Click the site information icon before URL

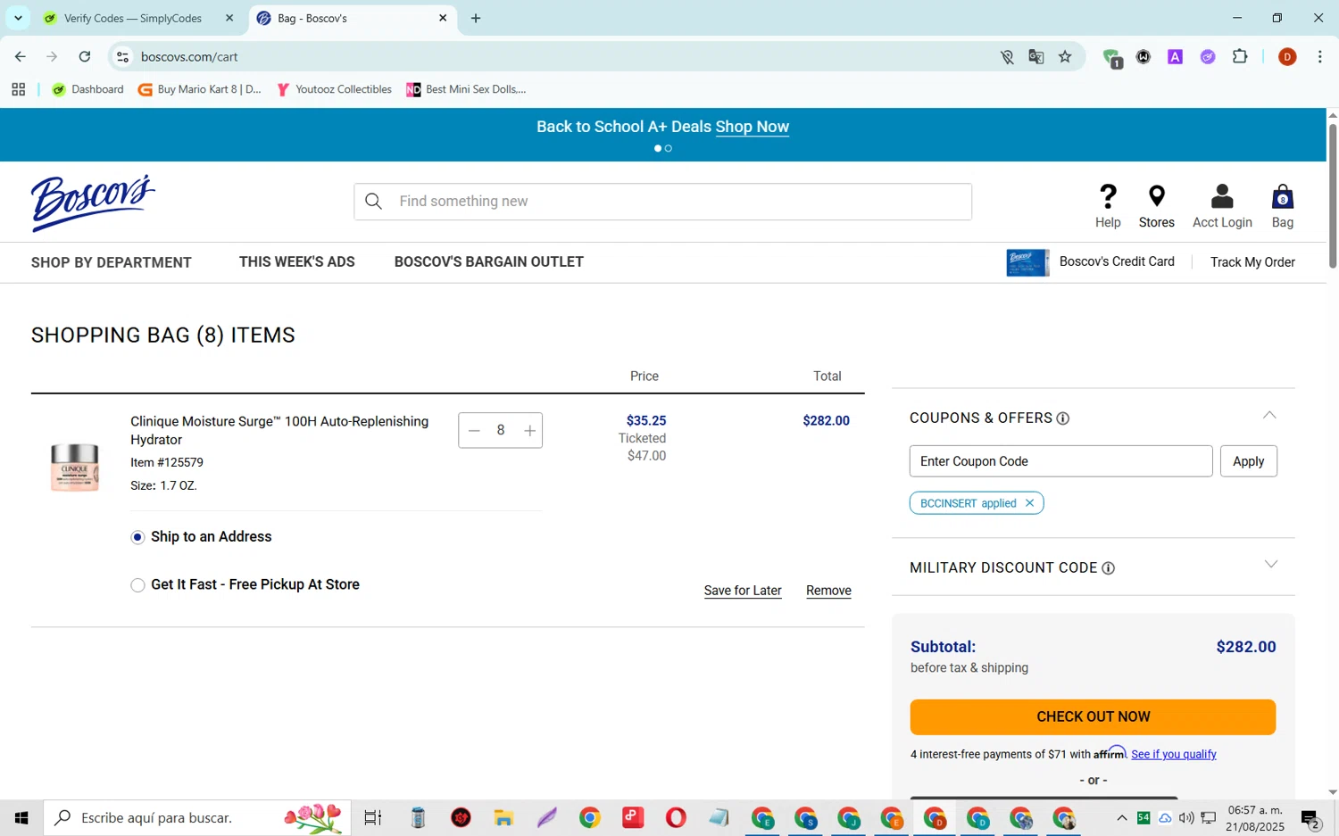pos(123,57)
